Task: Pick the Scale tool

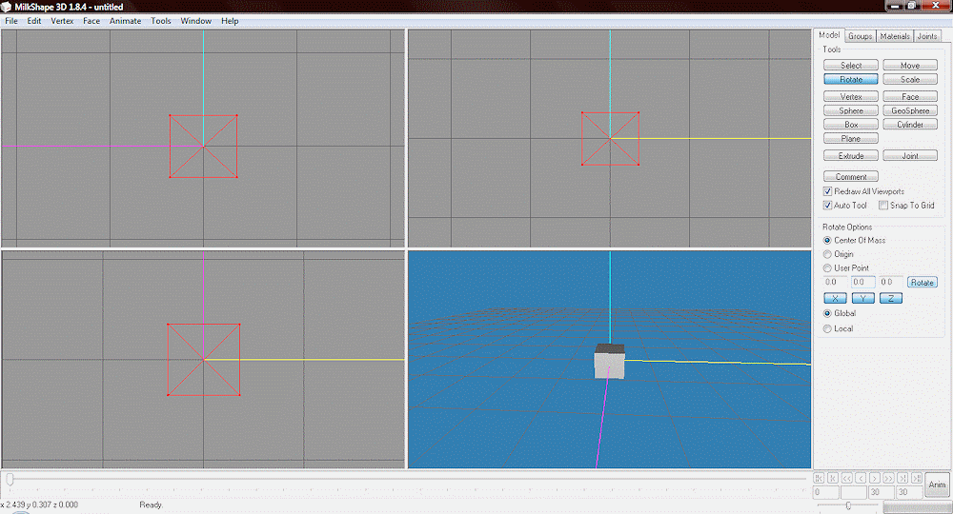Action: tap(910, 79)
